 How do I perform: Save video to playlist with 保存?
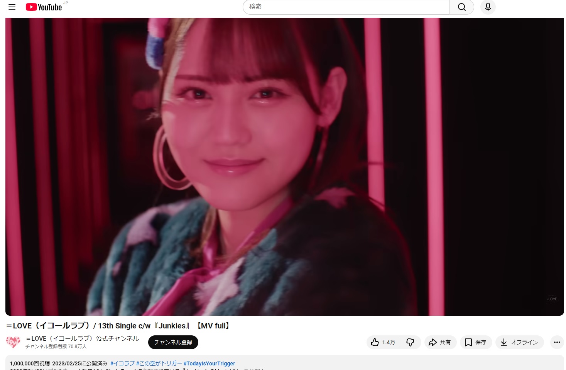[476, 342]
